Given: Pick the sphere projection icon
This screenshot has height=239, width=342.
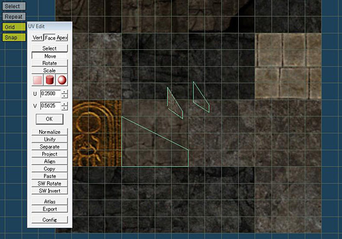Looking at the screenshot, I should pos(62,80).
